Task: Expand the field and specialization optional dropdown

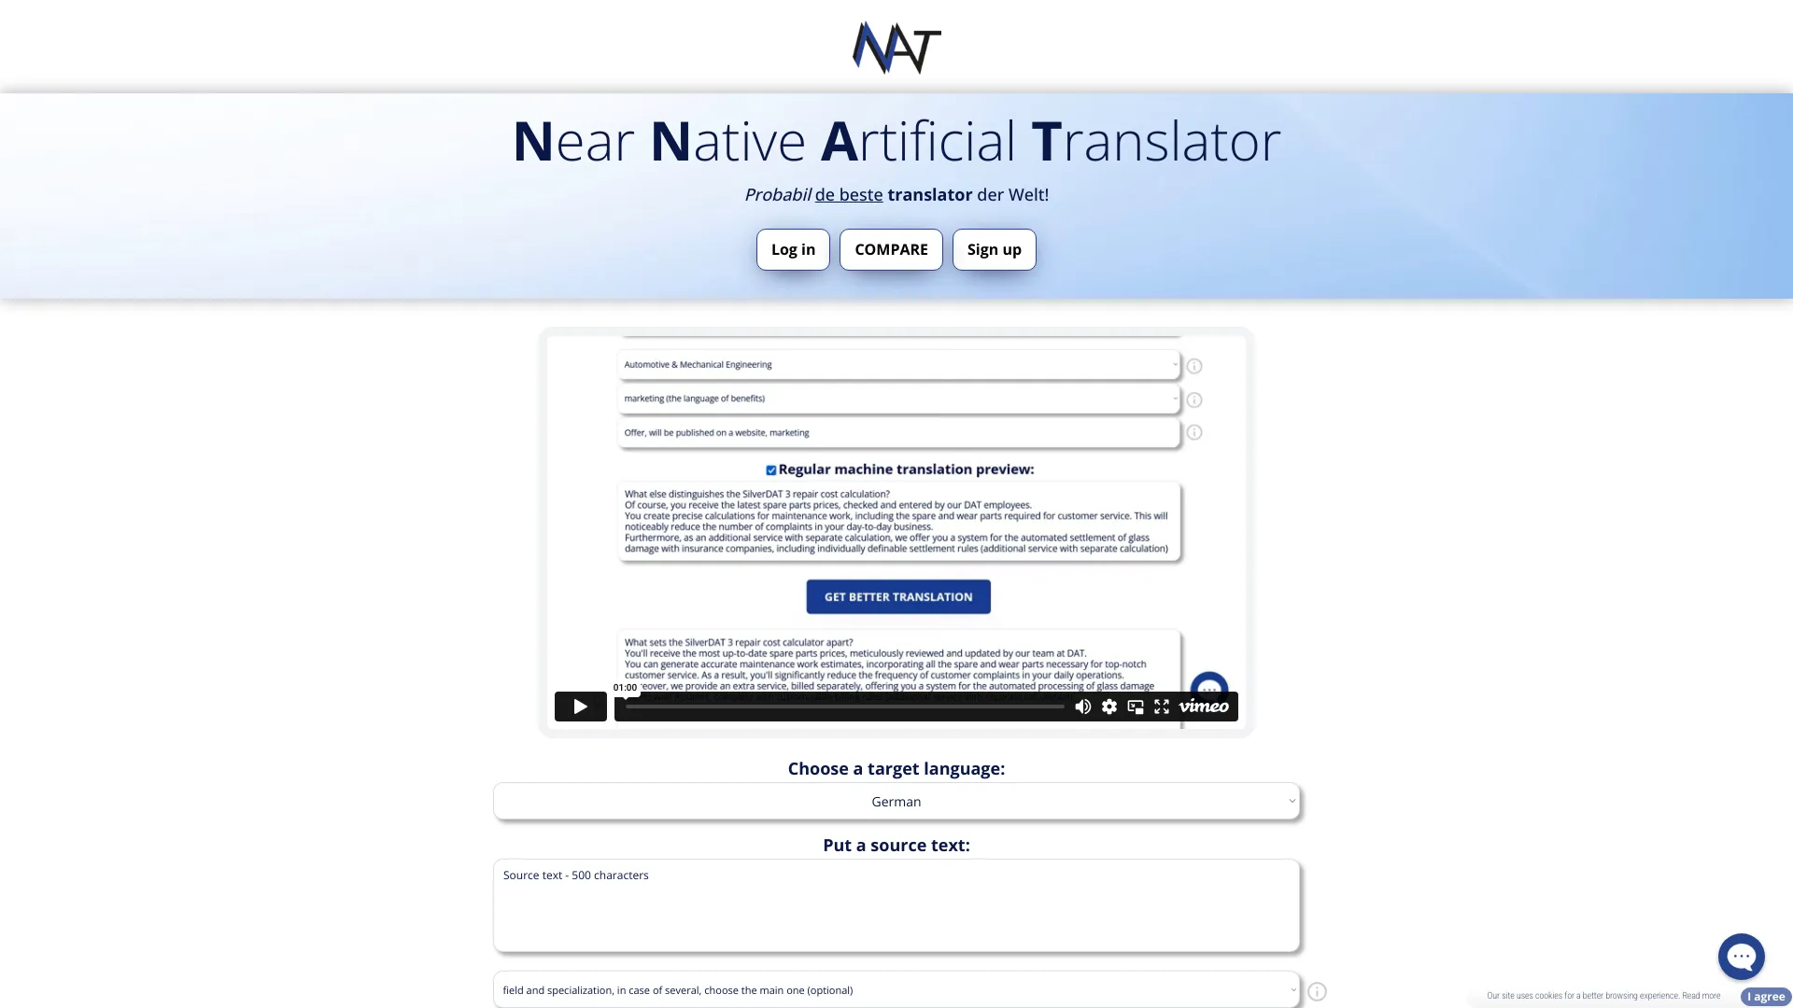Action: coord(896,989)
